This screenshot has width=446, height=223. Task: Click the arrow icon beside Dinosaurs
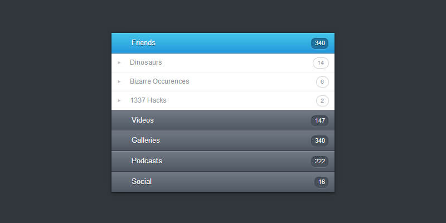click(x=119, y=62)
